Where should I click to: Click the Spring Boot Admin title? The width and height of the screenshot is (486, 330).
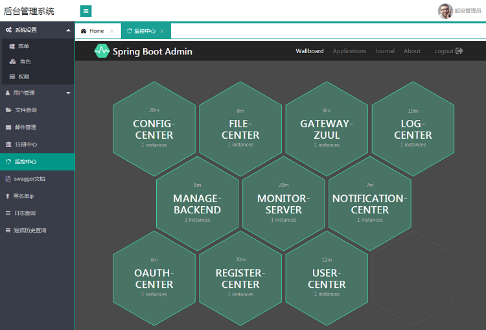tap(152, 51)
